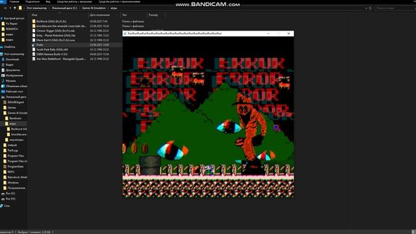Viewport: 416px width, 234px height.
Task: Click Локальный диск (C:) breadcrumb
Action: pyautogui.click(x=64, y=8)
